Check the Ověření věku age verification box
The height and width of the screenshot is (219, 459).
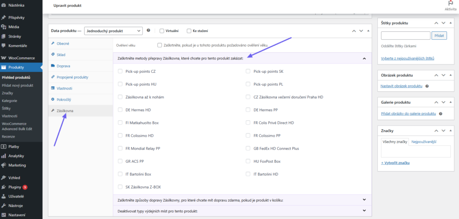coord(160,45)
